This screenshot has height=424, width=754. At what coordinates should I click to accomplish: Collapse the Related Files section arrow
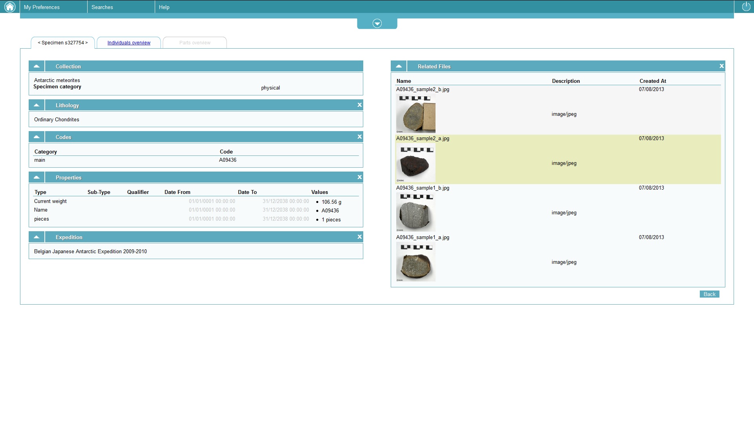(x=399, y=66)
